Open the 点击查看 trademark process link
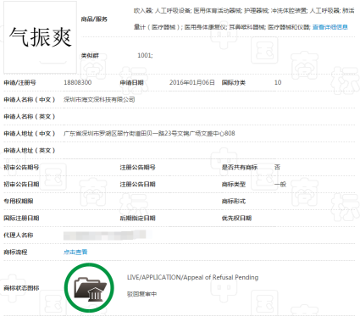360x316 pixels. 75,252
